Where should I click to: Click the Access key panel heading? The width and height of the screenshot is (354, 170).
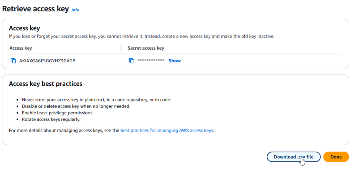pyautogui.click(x=24, y=28)
